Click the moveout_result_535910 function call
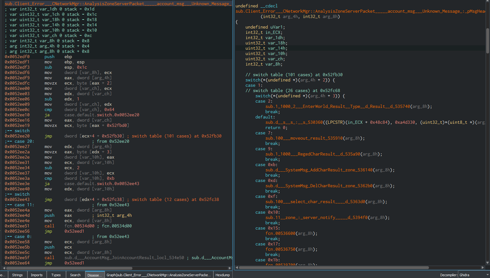Screen dimensions: 490x278 click(315, 138)
